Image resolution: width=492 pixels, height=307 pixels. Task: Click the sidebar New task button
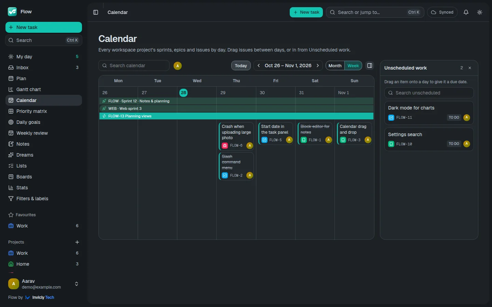pyautogui.click(x=44, y=27)
